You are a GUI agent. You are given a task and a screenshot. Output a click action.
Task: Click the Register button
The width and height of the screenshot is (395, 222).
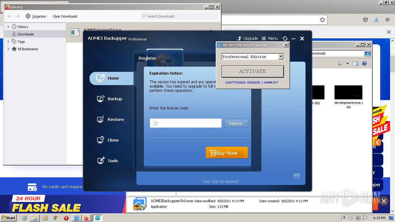coord(236,123)
